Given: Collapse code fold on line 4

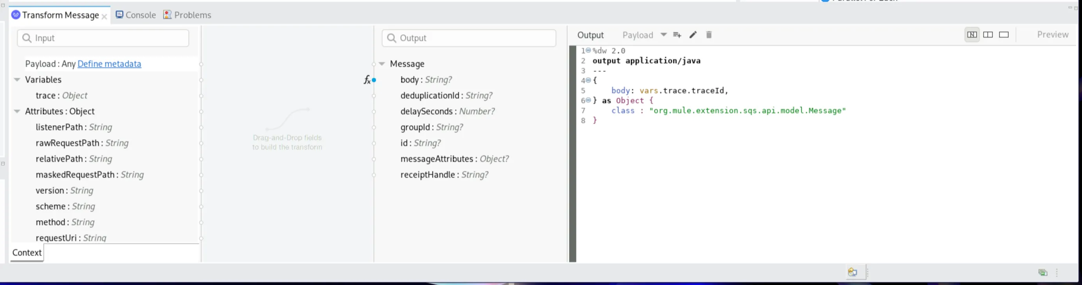Looking at the screenshot, I should pos(589,80).
